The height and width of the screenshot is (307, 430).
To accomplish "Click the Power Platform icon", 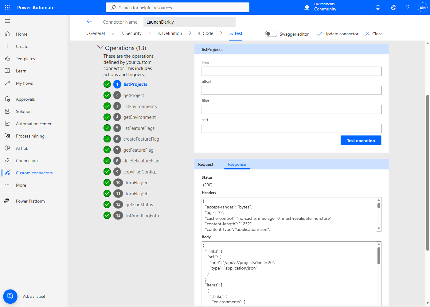I will [7, 201].
